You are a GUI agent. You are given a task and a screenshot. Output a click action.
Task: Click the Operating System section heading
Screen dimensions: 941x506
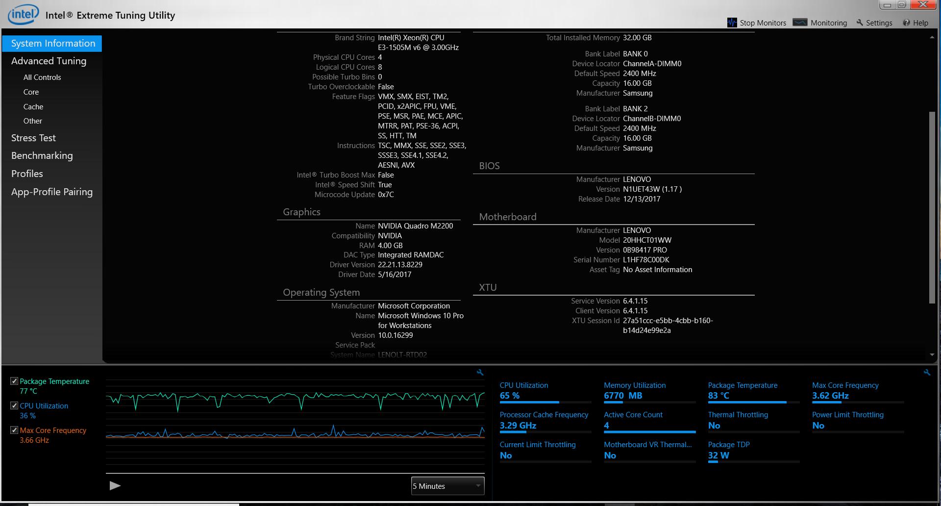pos(321,292)
